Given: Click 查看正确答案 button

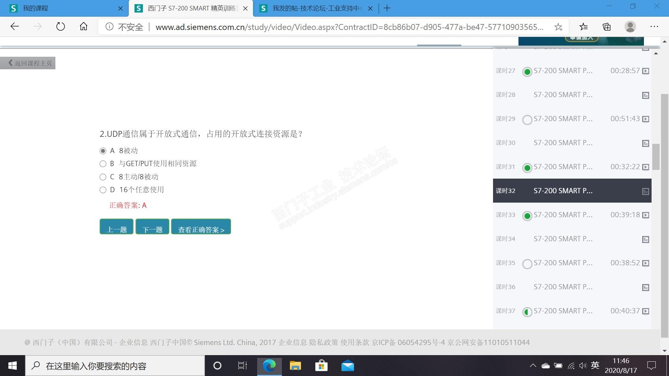Looking at the screenshot, I should point(201,227).
